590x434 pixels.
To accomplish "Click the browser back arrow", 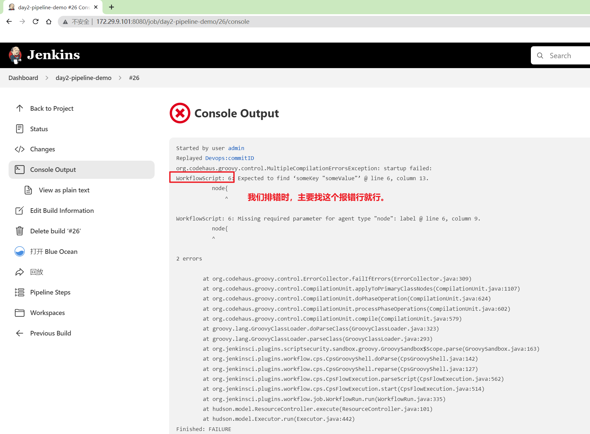I will coord(9,21).
